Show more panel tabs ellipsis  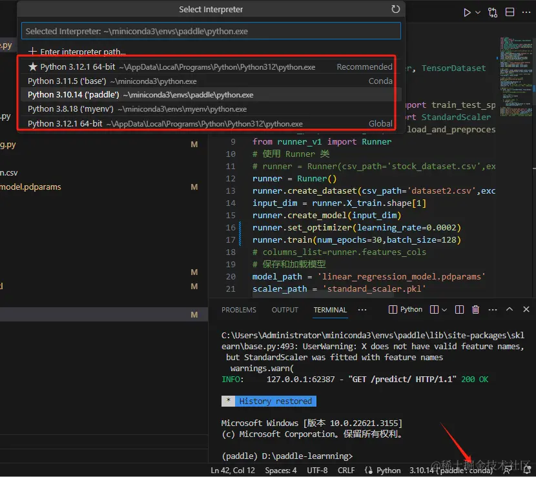pos(362,310)
